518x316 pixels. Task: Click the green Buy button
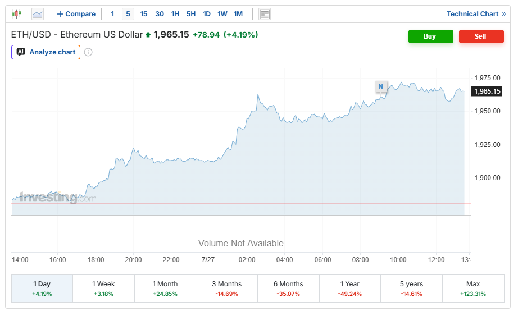click(430, 36)
